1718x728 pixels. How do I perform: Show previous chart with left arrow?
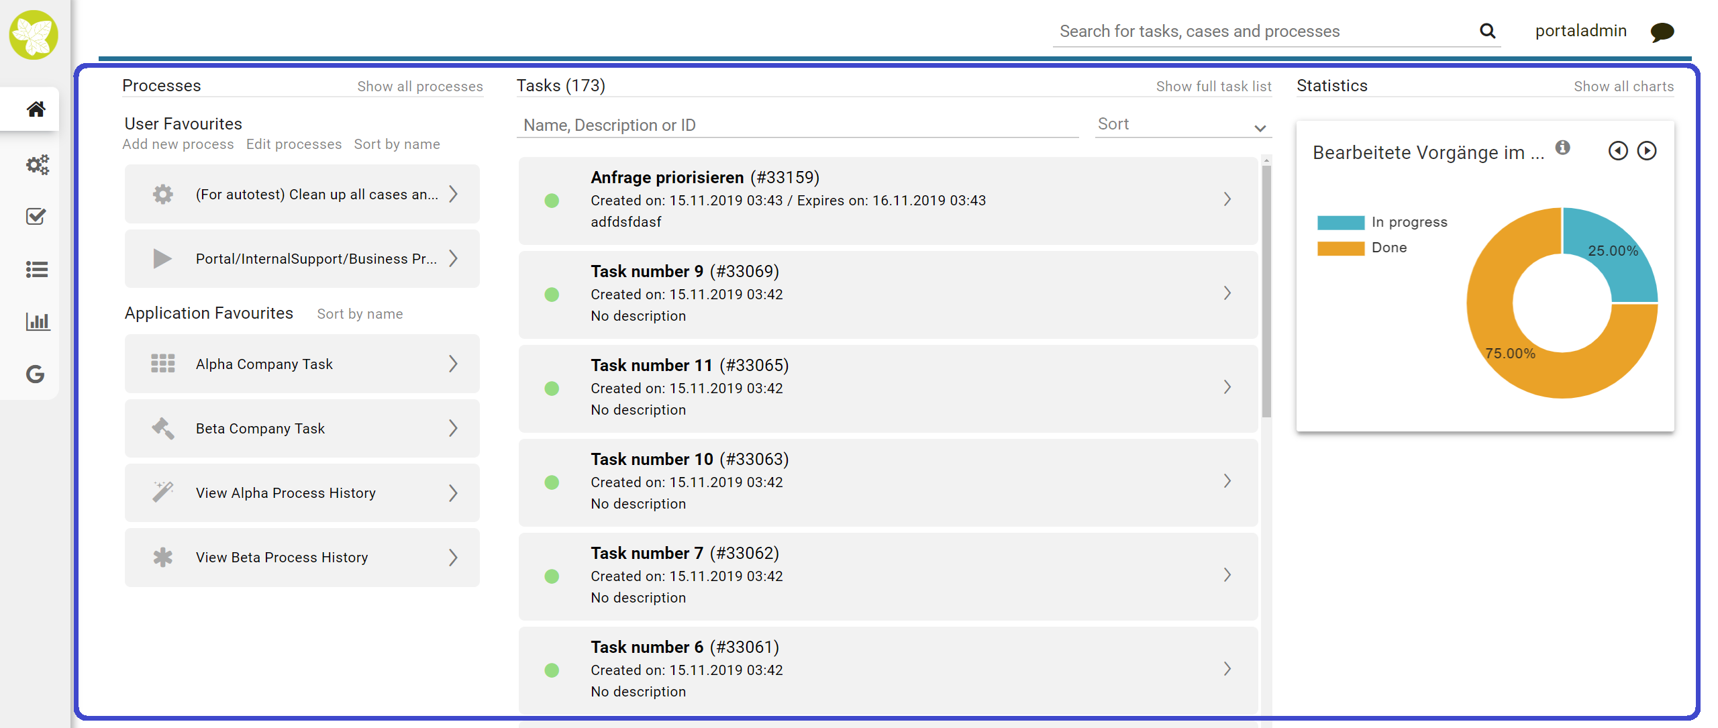1618,151
